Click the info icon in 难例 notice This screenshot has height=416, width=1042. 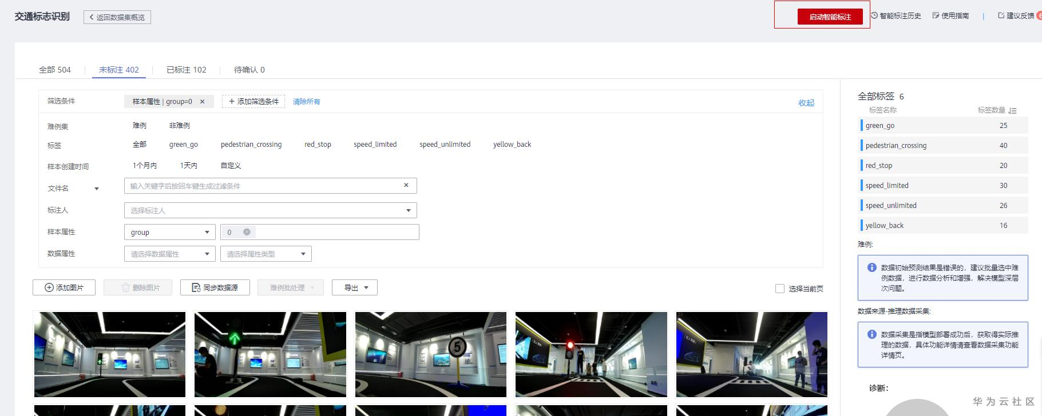pyautogui.click(x=872, y=267)
